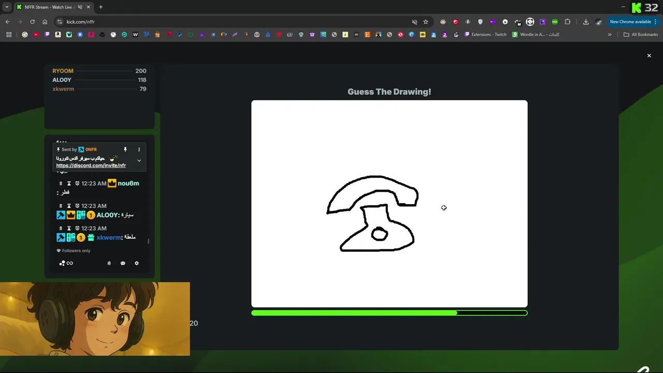Open the Amazon bookmark
Viewport: 663px width, 373px height.
point(58,35)
